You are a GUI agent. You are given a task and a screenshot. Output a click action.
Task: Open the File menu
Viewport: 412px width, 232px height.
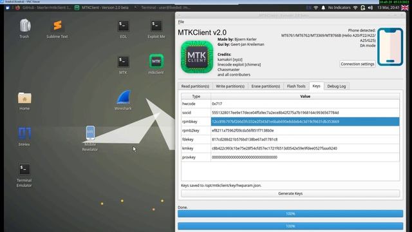point(181,22)
